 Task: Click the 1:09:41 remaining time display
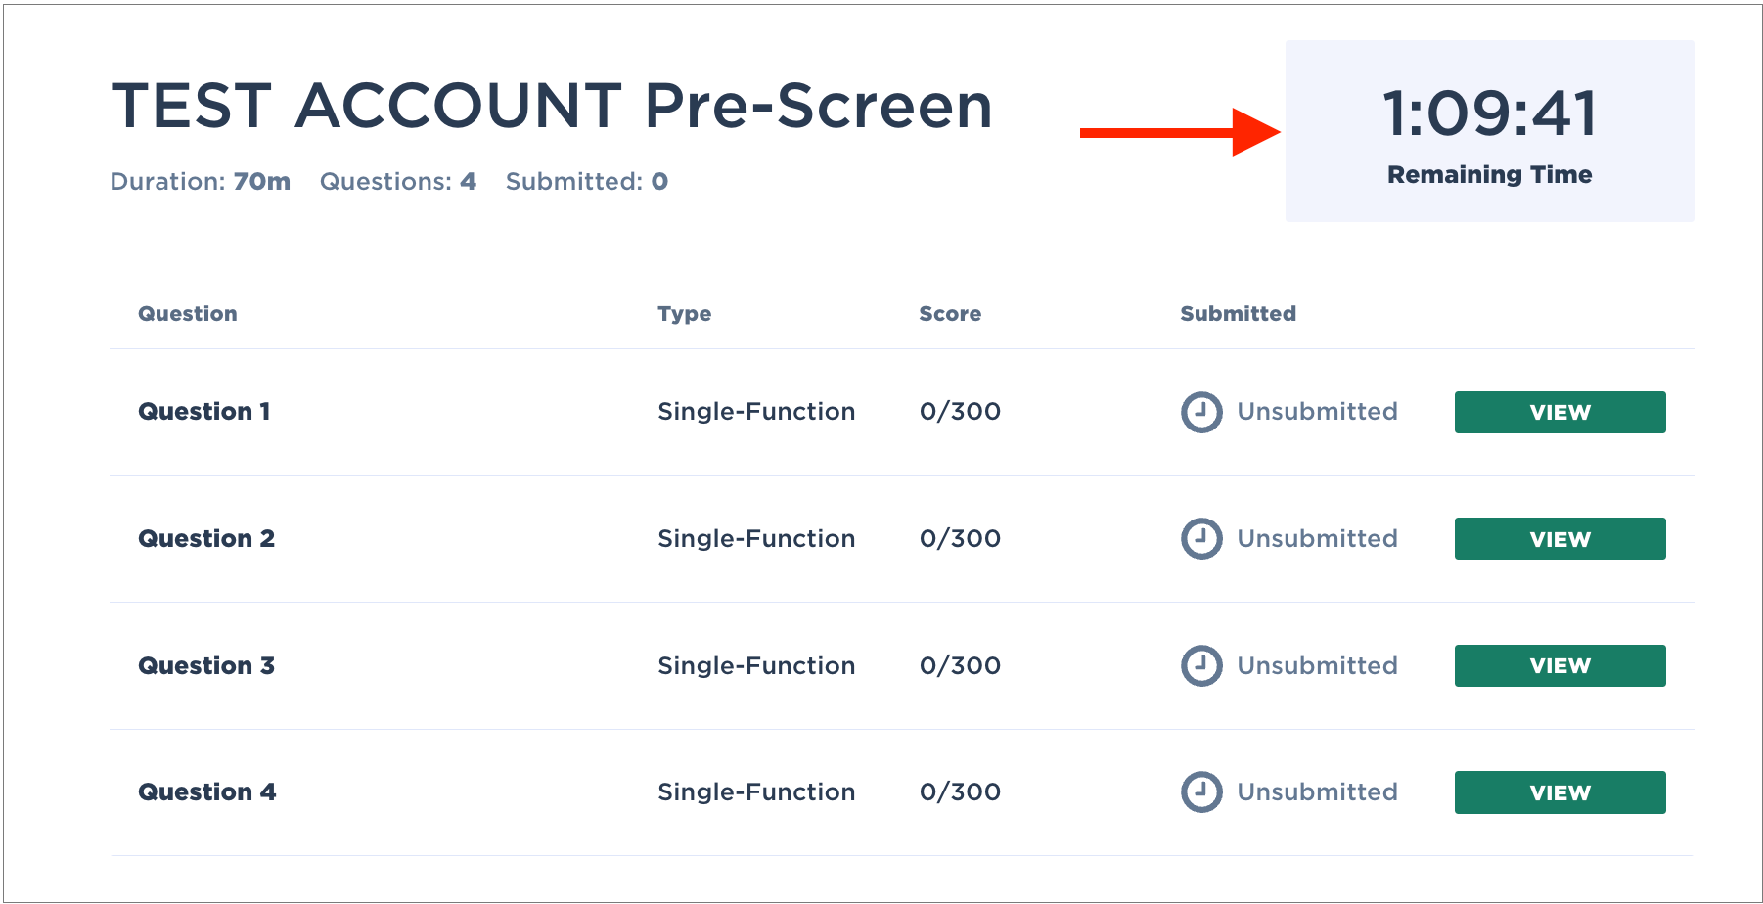point(1489,113)
